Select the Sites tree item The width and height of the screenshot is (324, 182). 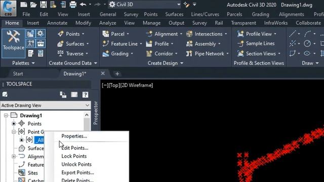32,173
